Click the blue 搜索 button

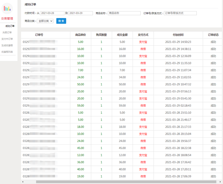(61, 21)
